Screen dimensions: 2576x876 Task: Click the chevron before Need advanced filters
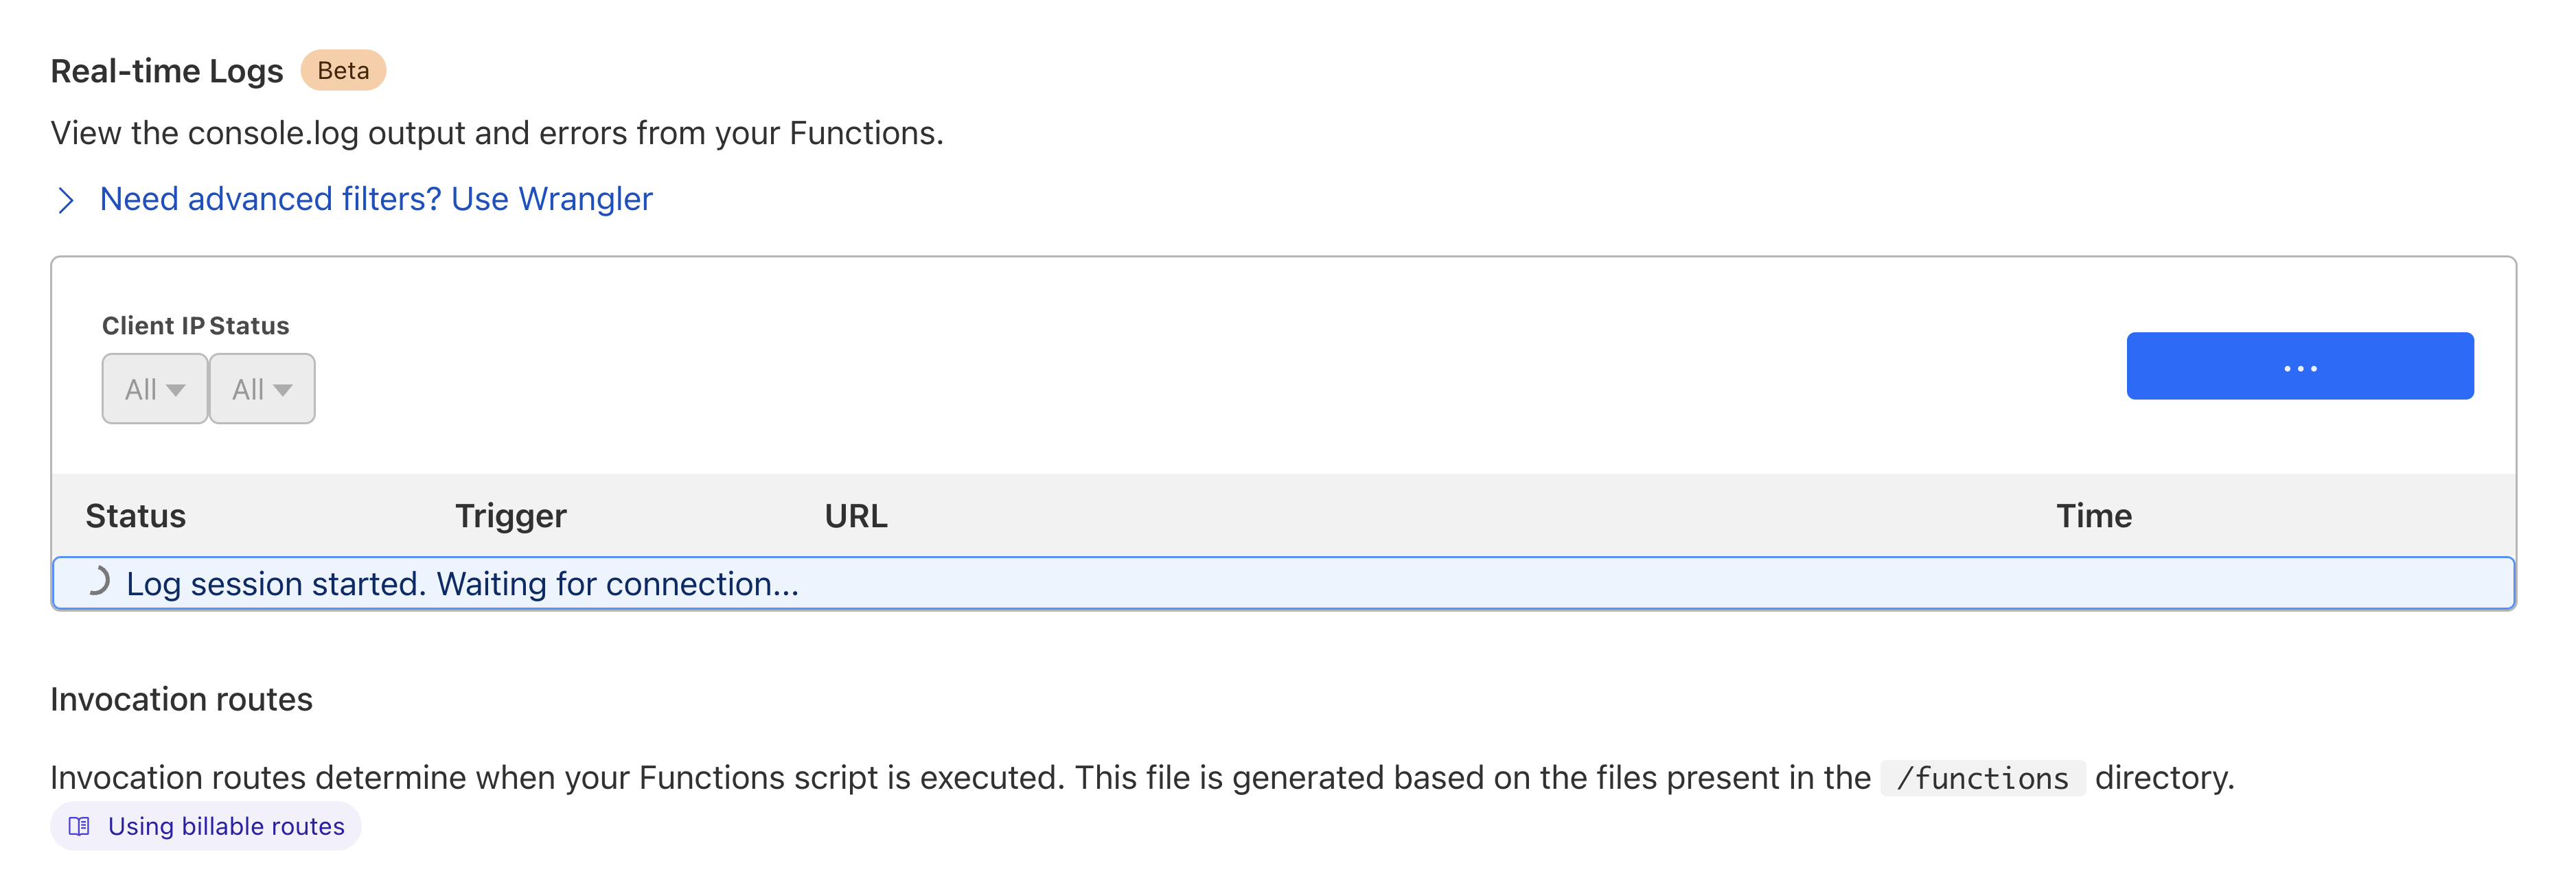[66, 200]
